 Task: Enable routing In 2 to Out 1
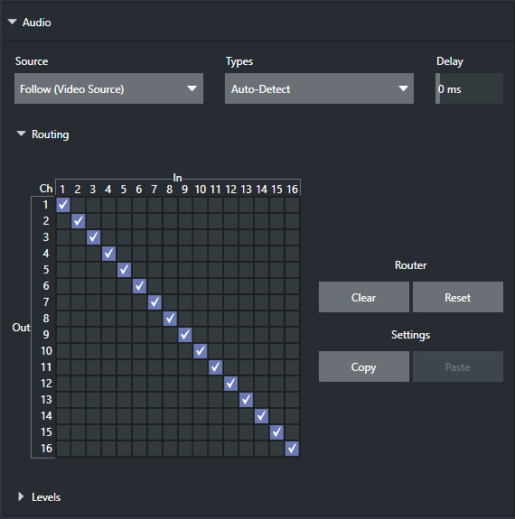tap(79, 205)
